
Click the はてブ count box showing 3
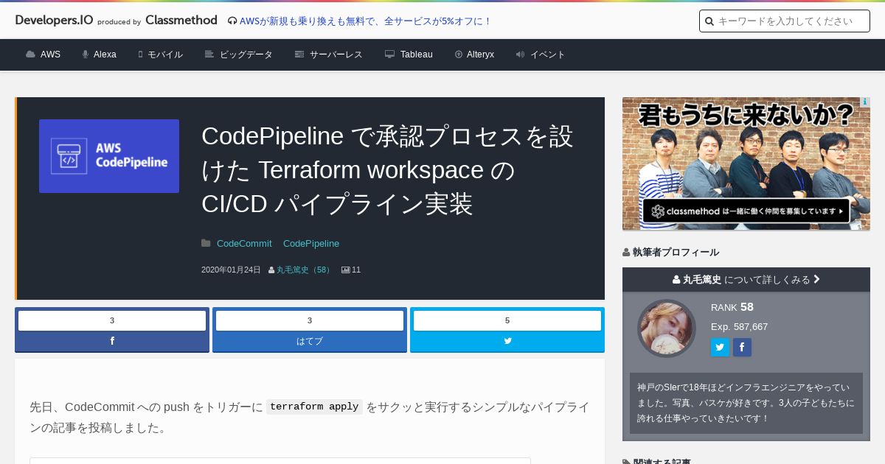(310, 320)
